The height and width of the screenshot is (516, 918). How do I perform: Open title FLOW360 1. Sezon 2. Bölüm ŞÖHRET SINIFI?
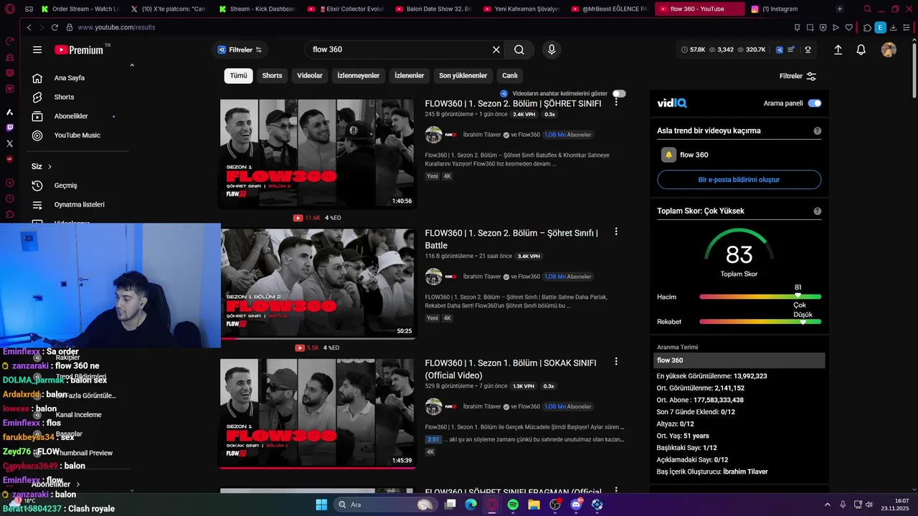click(513, 103)
